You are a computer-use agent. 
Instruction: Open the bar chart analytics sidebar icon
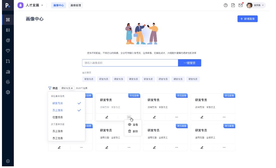(8, 72)
